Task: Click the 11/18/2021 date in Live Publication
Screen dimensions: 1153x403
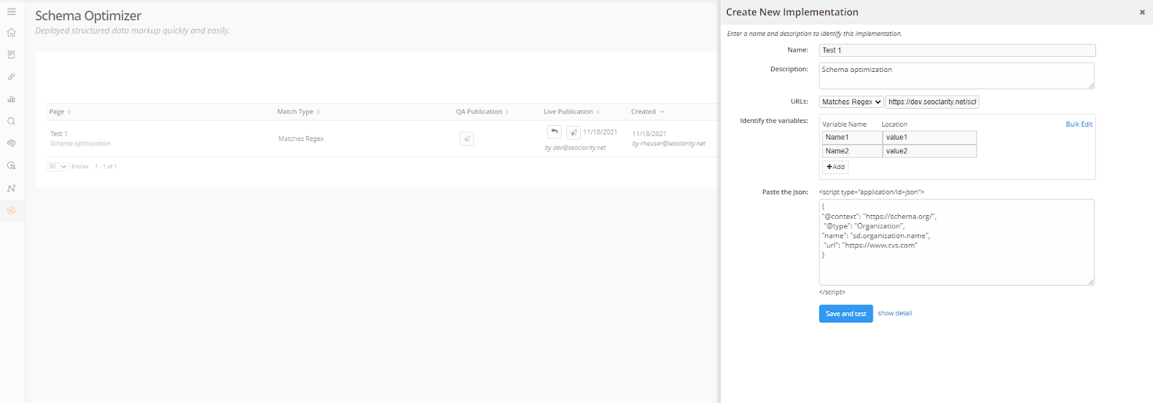Action: click(600, 132)
